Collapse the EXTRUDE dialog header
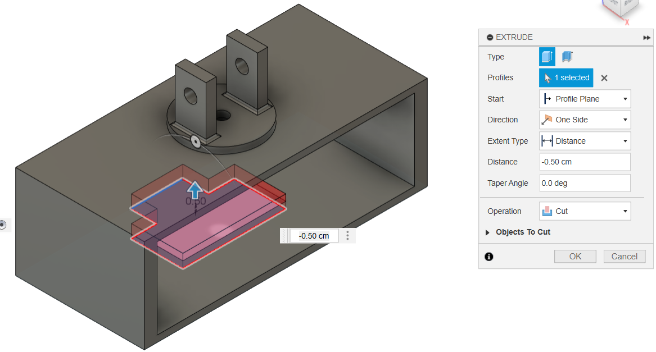The width and height of the screenshot is (656, 352). coord(488,36)
